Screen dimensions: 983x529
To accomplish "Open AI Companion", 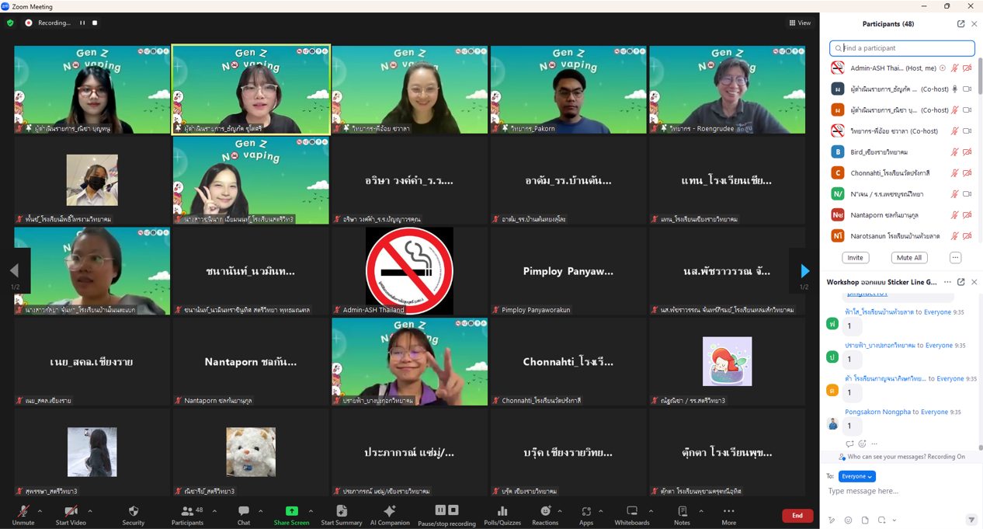I will (x=390, y=514).
